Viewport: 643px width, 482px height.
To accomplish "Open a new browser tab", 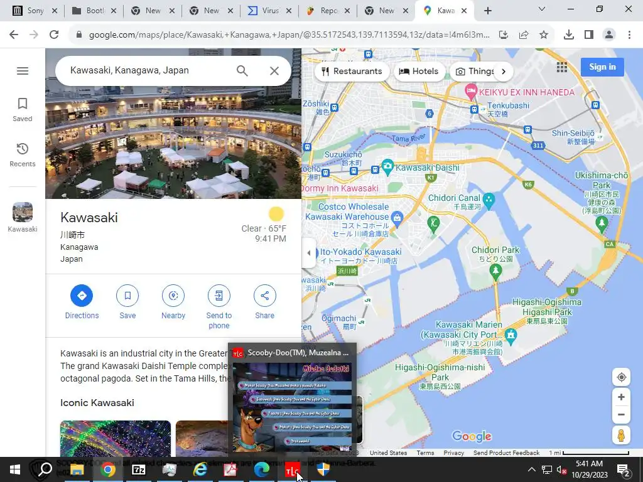I will (487, 11).
